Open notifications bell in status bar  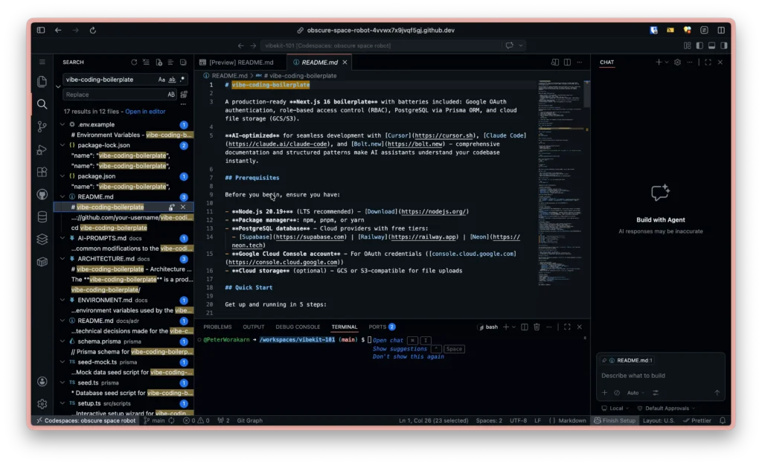[x=723, y=420]
